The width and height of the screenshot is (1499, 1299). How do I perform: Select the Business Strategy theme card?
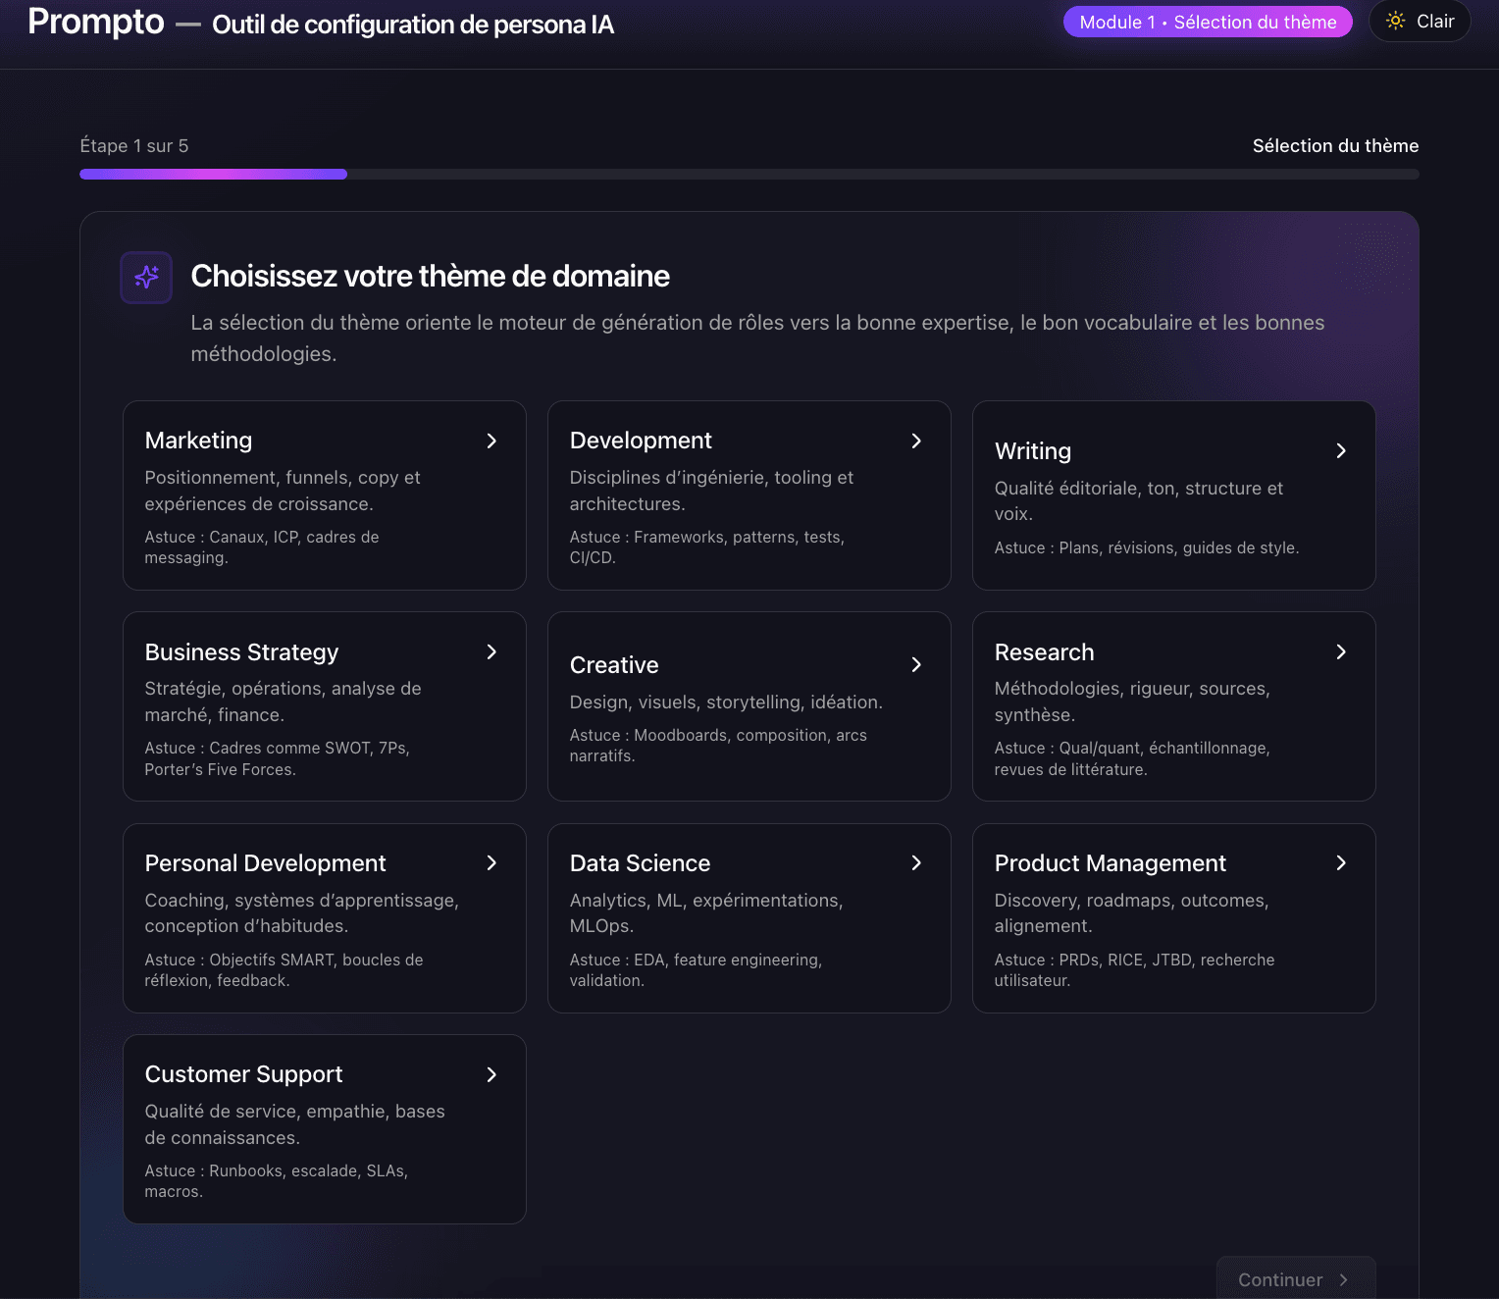pos(325,706)
